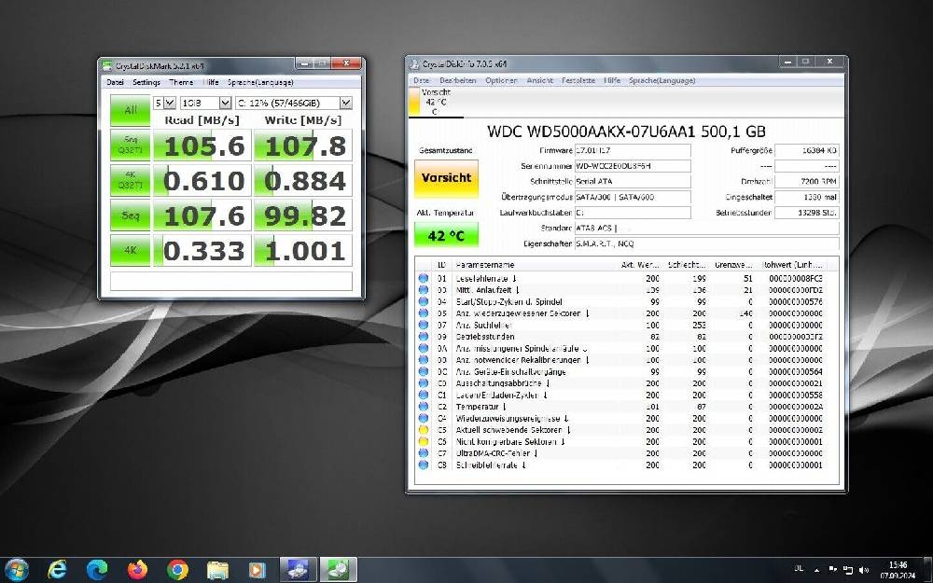933x583 pixels.
Task: Open Settings menu in CrystalDiskMark
Action: pos(146,83)
